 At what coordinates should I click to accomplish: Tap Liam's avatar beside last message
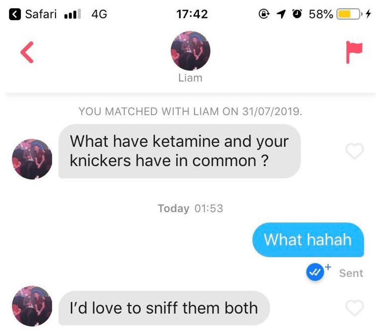click(x=32, y=306)
